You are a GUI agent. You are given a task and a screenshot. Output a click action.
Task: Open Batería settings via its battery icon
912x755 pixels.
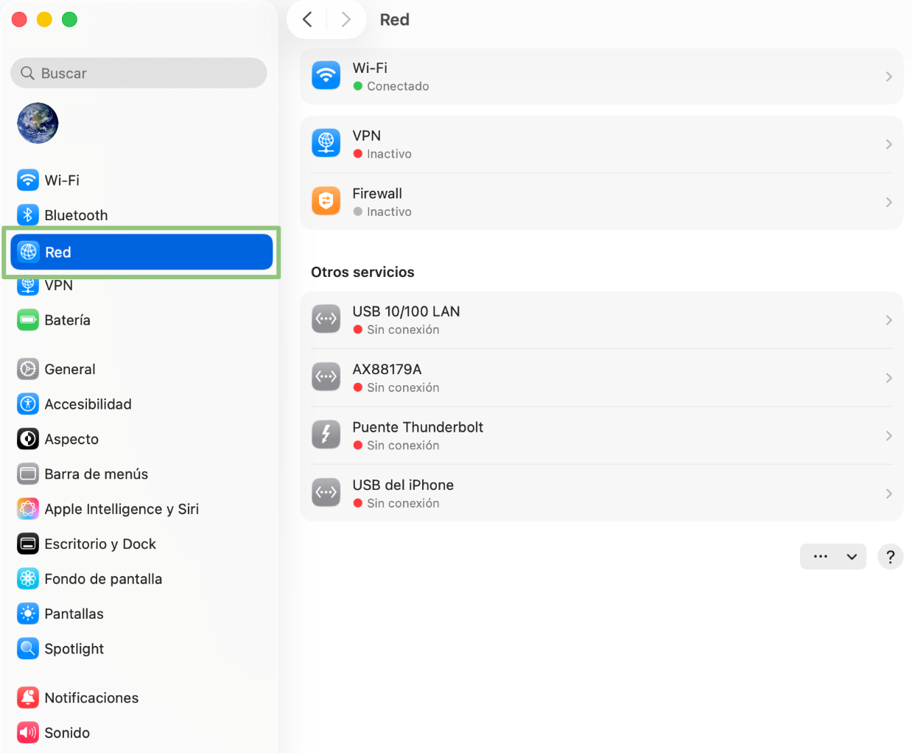click(27, 320)
